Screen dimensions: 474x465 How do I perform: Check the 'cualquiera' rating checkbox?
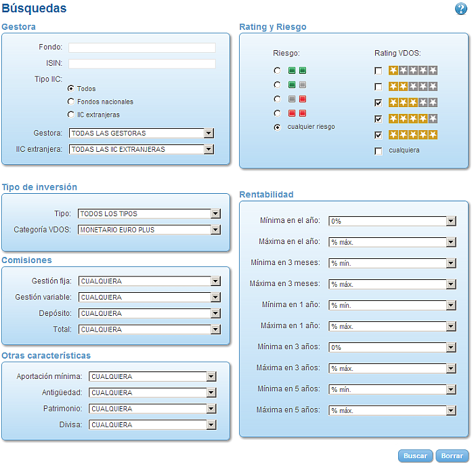[378, 150]
